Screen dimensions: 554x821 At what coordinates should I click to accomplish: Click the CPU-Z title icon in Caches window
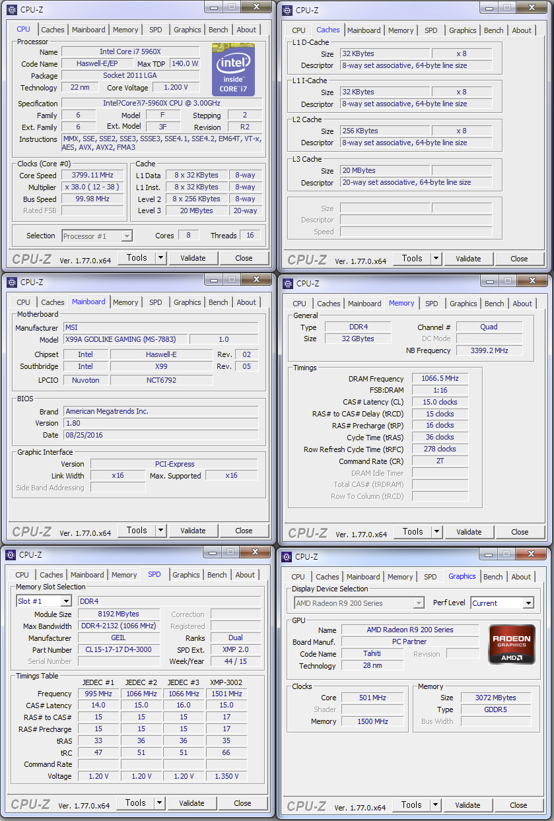click(x=287, y=10)
